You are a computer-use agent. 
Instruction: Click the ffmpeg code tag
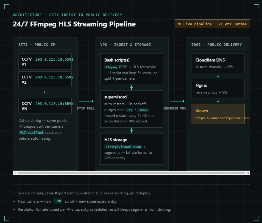coord(111,67)
